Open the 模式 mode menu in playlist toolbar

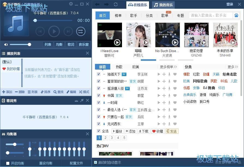[x=84, y=92]
